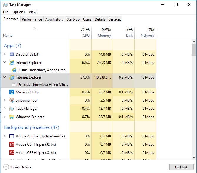The height and width of the screenshot is (173, 197).
Task: Click the 13.7 MB Task Manager memory cell
Action: (102, 109)
